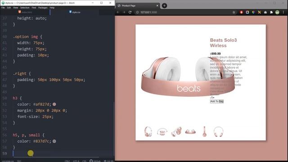
Task: Click CRLF line ending in status bar
Action: coord(67,161)
